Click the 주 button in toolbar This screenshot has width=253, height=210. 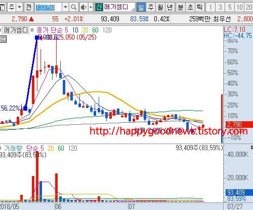tap(12, 7)
